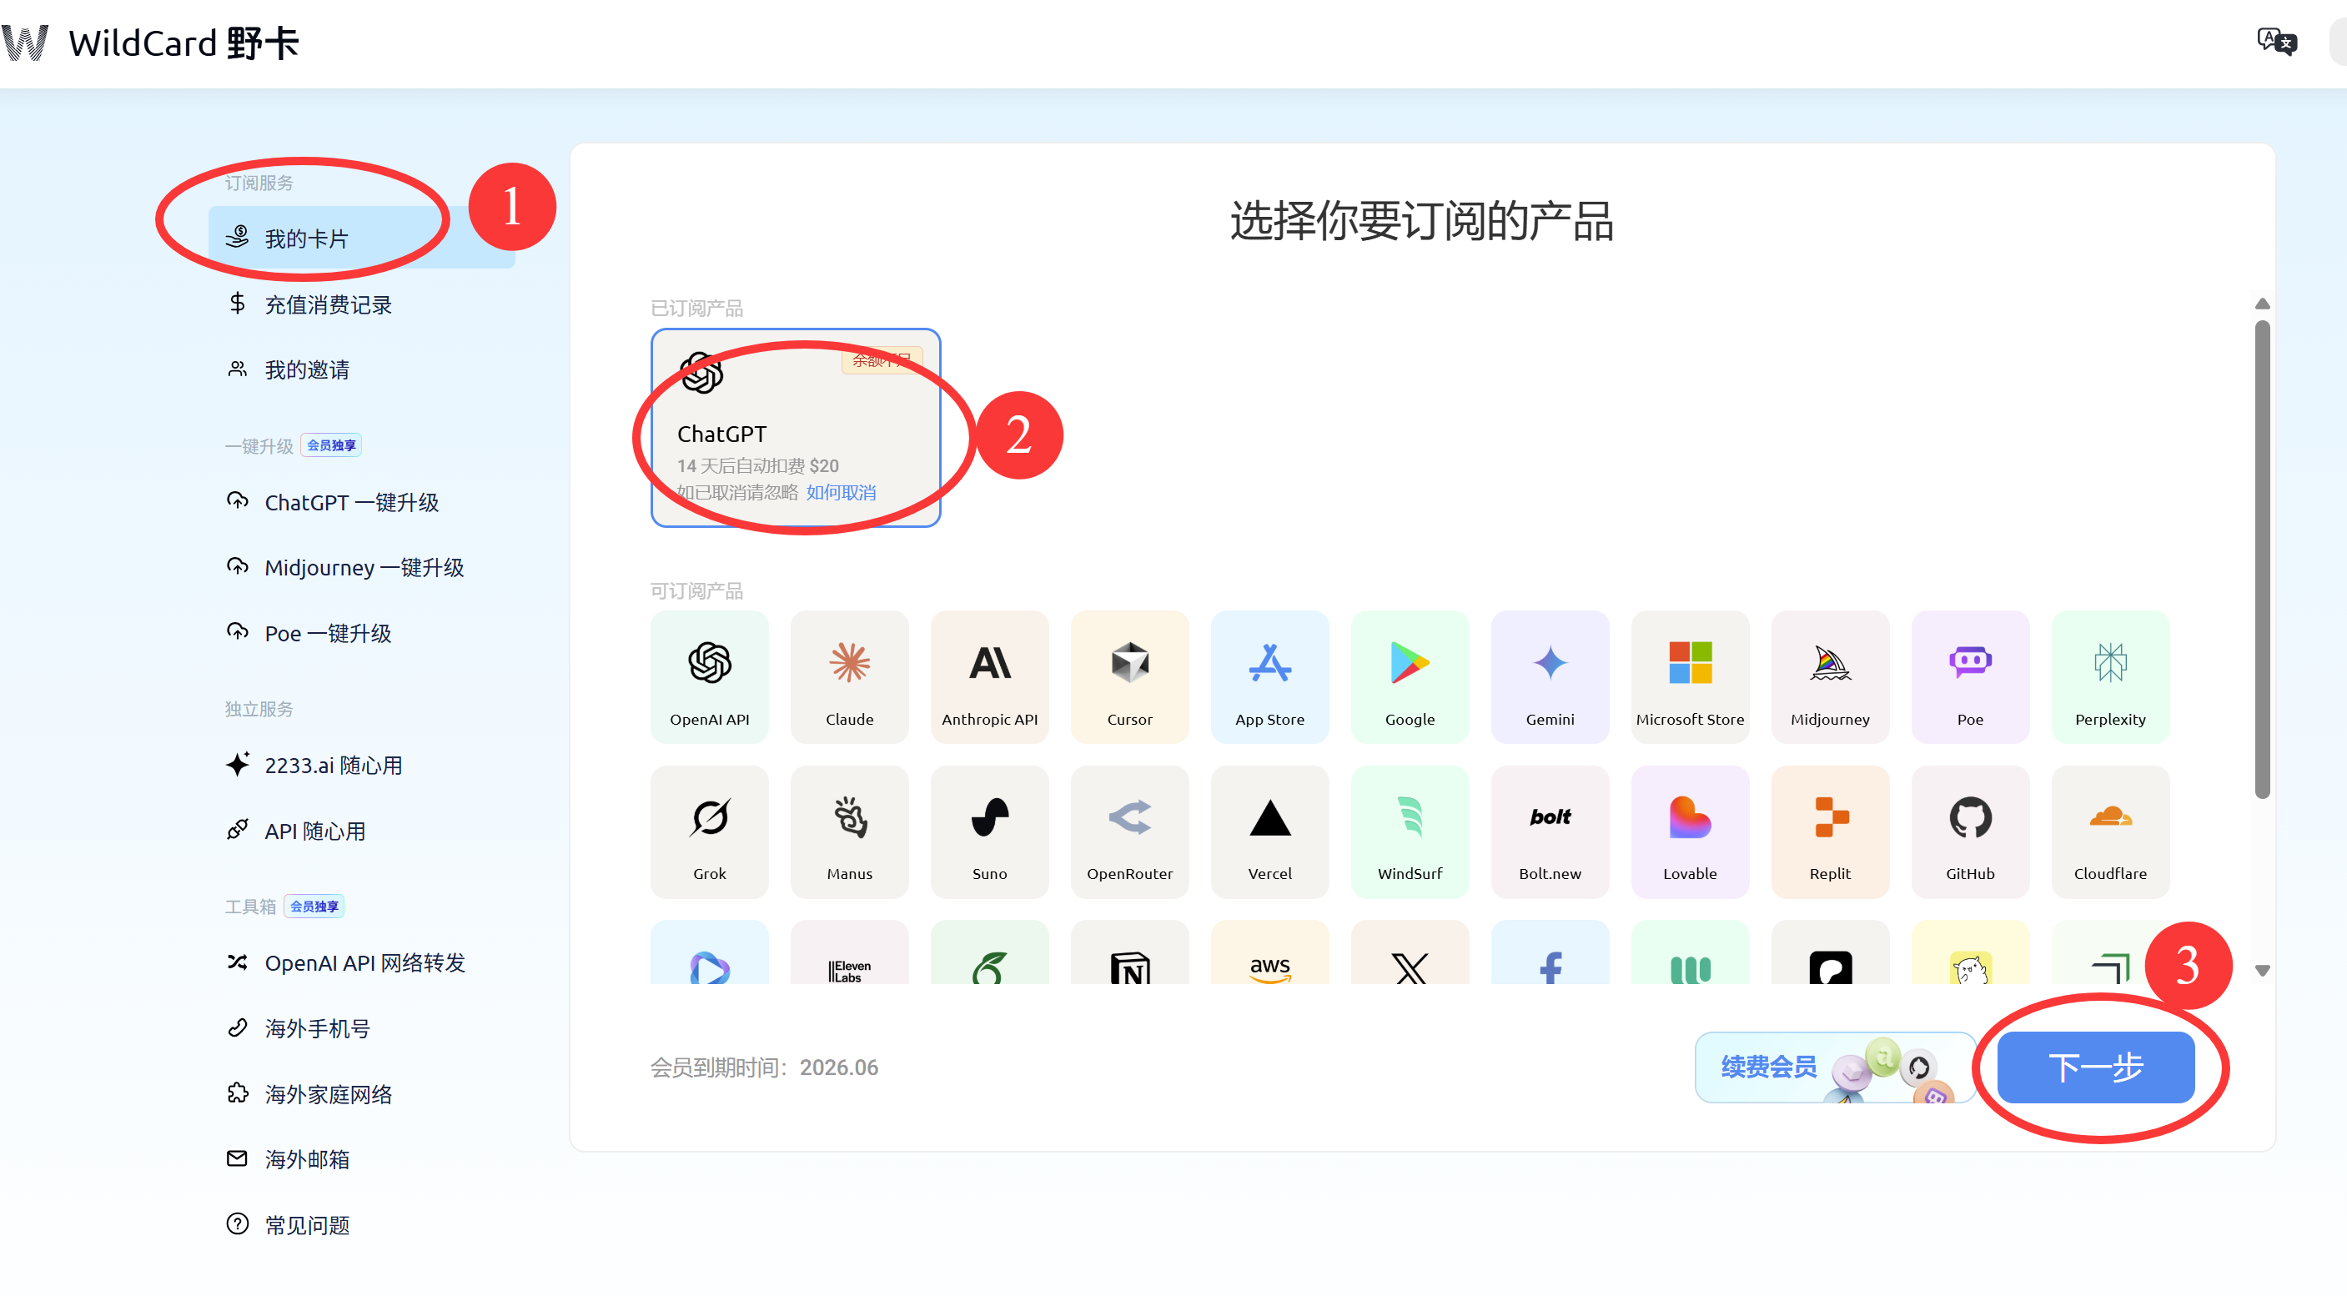Screen dimensions: 2347x1296
Task: Choose the GitHub tile
Action: 1970,831
